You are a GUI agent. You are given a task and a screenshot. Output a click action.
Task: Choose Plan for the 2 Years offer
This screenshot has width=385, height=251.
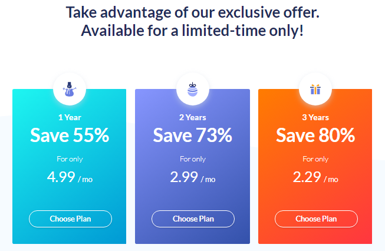coord(193,219)
